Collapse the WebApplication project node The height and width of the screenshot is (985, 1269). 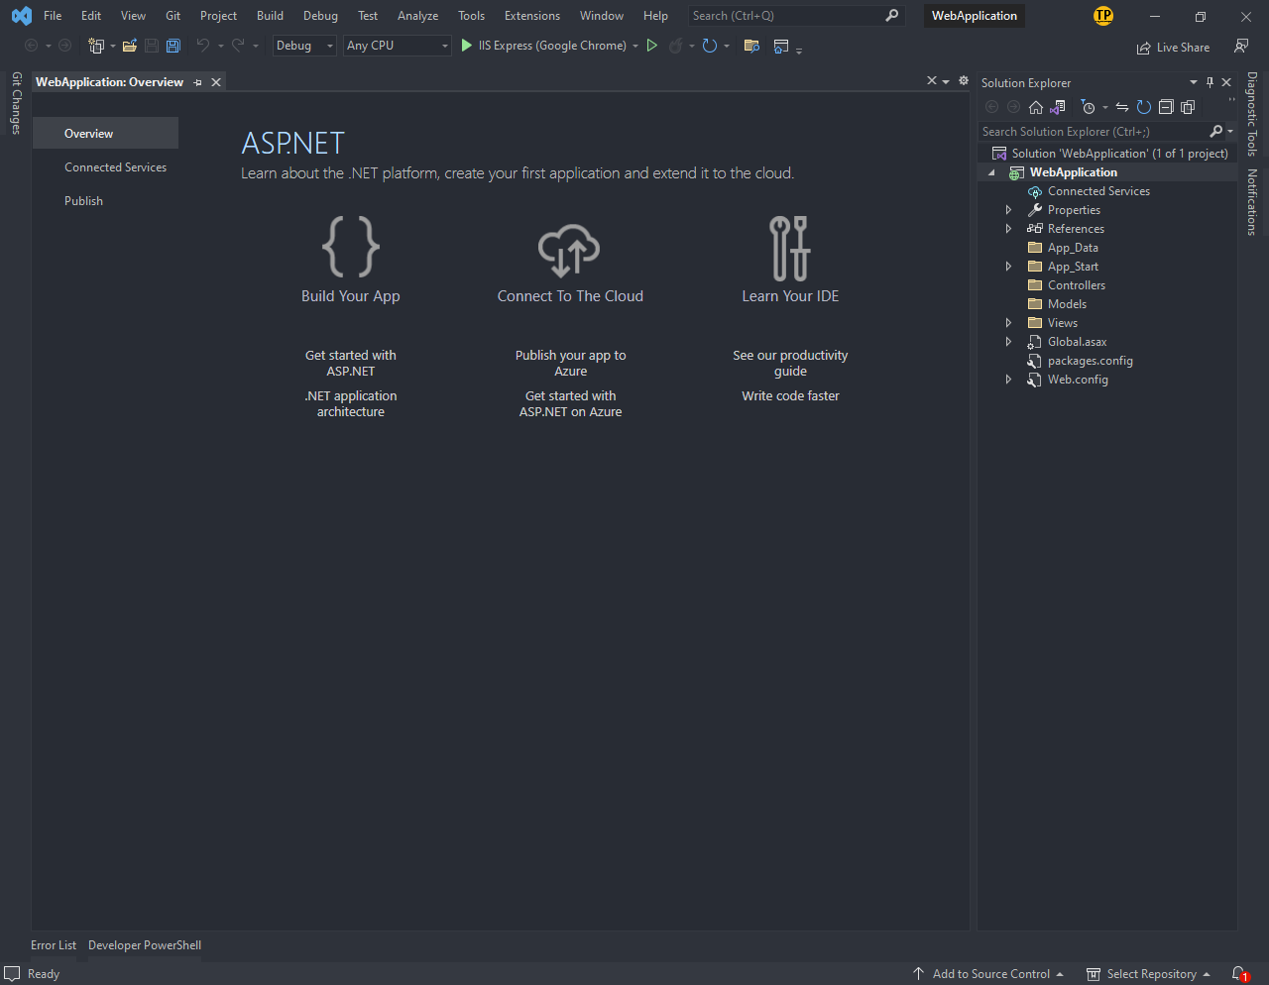(x=991, y=172)
